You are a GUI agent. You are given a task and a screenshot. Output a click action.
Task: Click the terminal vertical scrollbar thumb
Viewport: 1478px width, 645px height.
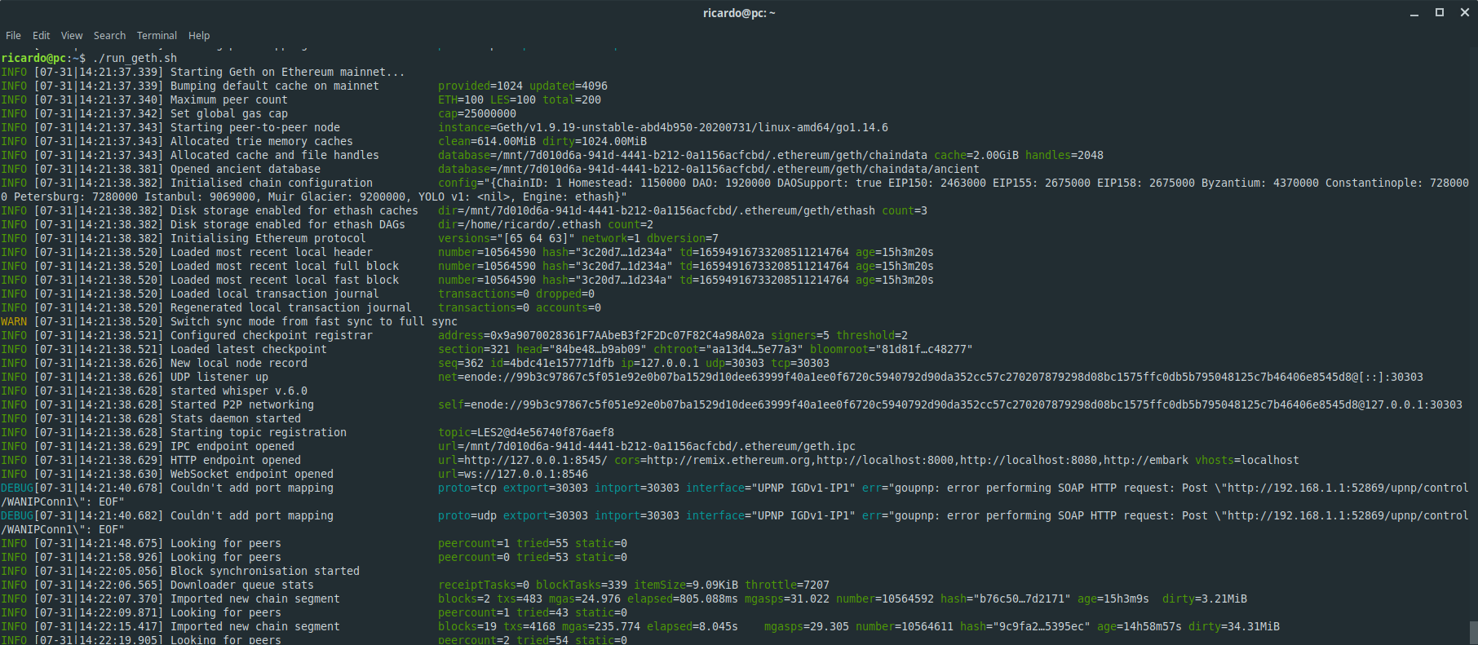1473,633
